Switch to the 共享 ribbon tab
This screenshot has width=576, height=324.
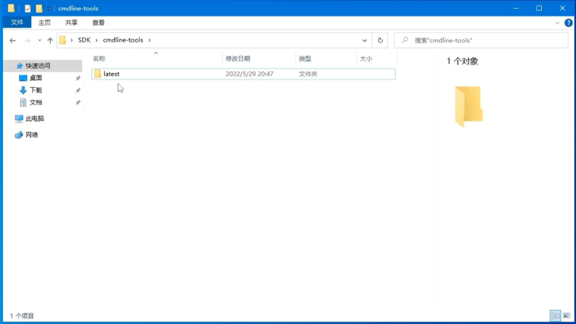click(x=72, y=22)
